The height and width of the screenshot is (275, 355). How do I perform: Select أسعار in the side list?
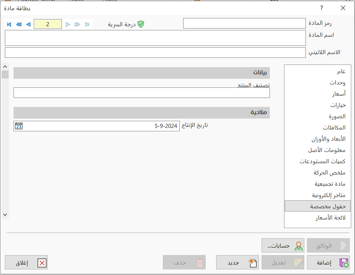click(317, 94)
